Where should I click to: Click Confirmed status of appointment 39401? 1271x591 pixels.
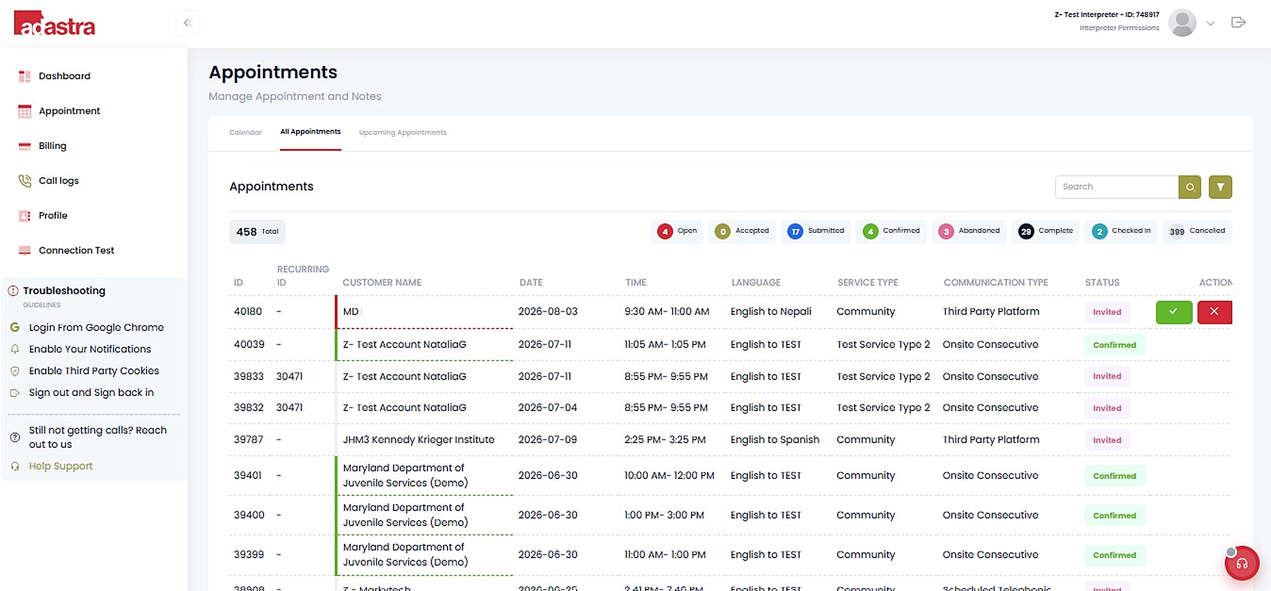click(1114, 476)
